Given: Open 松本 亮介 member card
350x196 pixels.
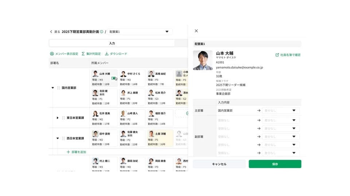Looking at the screenshot, I should (x=160, y=97).
